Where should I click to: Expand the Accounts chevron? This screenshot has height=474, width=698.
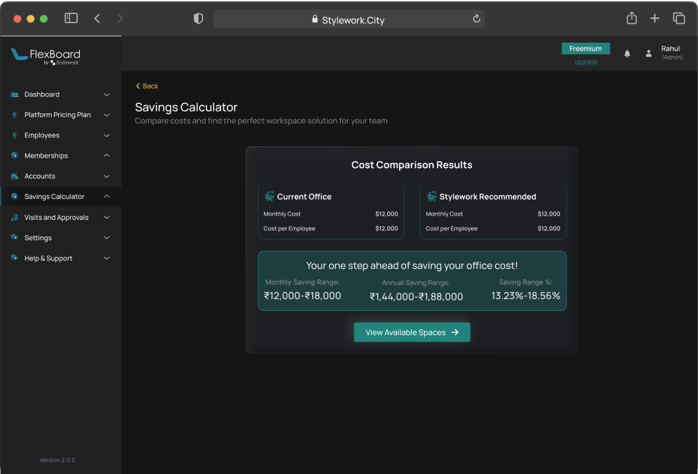pos(106,176)
